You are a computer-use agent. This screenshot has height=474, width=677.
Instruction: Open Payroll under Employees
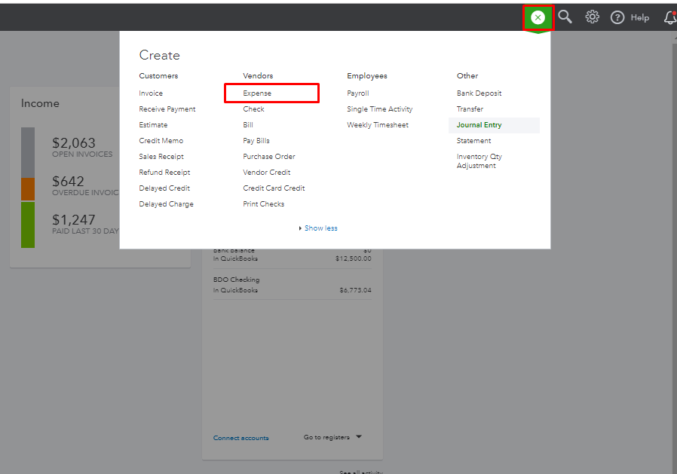coord(358,93)
